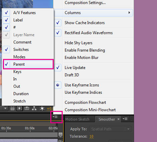Select Enable Motion Blur
This screenshot has height=142, width=157.
tap(82, 58)
